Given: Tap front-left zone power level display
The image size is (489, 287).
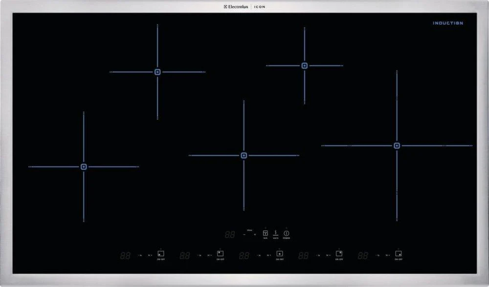Looking at the screenshot, I should point(125,256).
